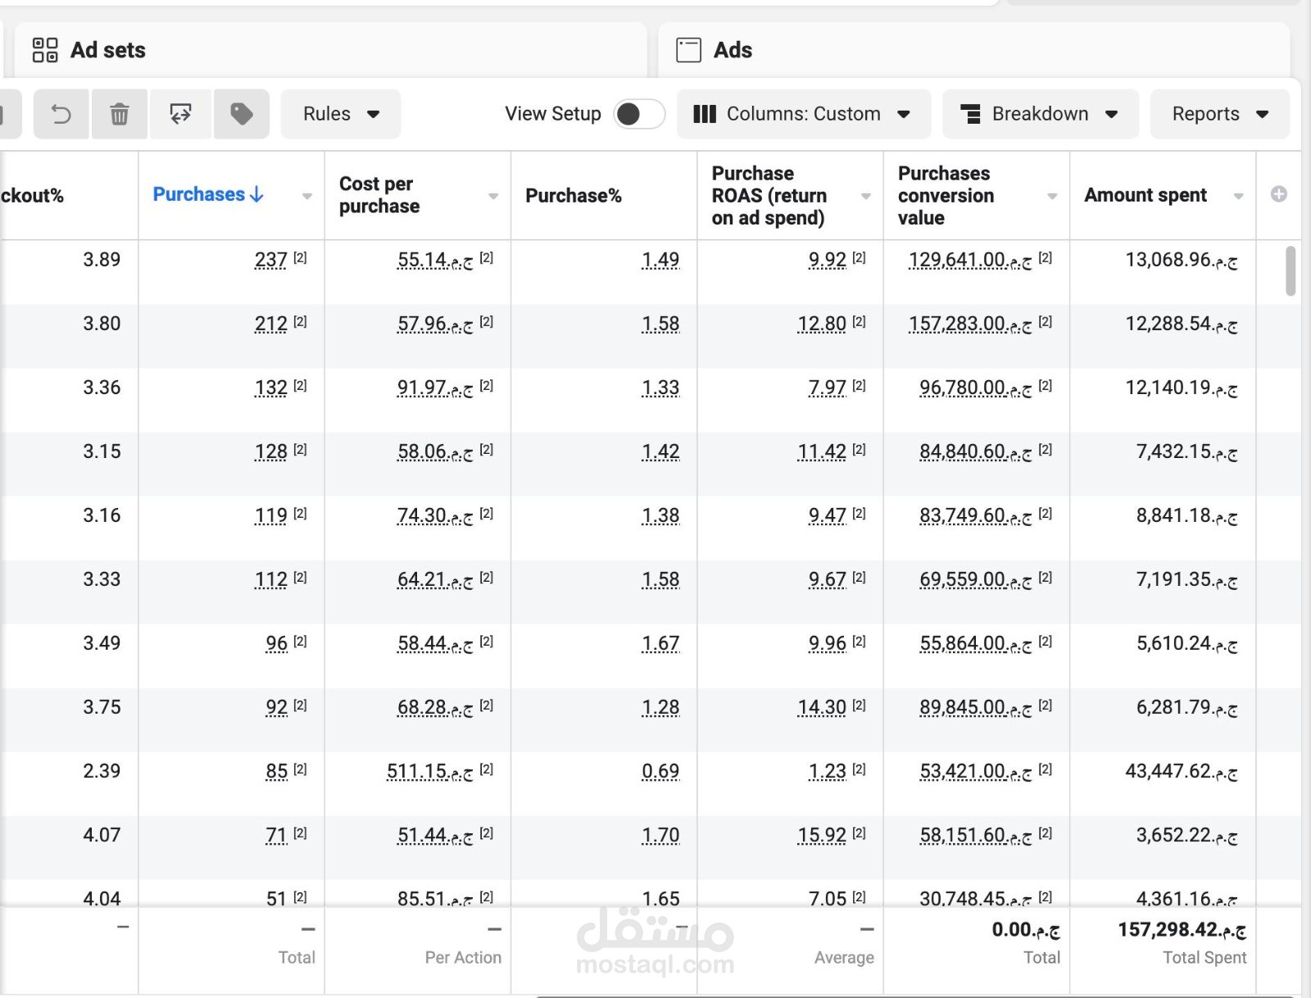The height and width of the screenshot is (998, 1311).
Task: Open the Reports dropdown menu
Action: click(x=1219, y=114)
